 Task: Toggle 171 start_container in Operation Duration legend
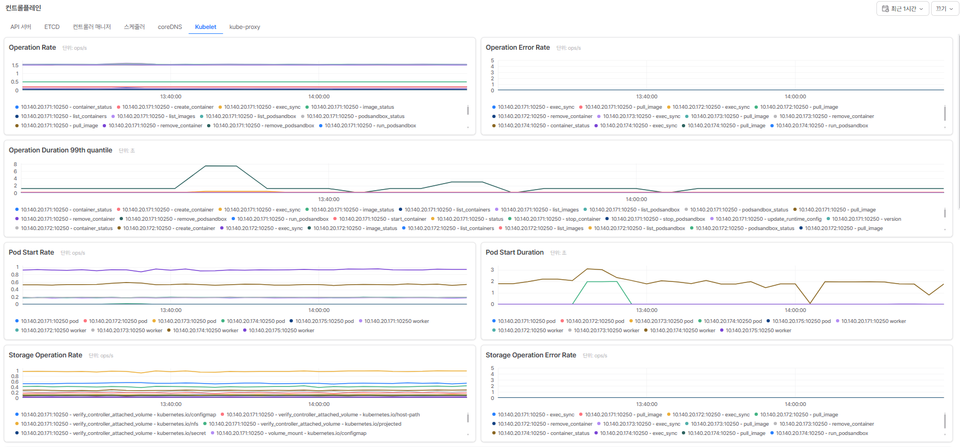click(x=380, y=219)
